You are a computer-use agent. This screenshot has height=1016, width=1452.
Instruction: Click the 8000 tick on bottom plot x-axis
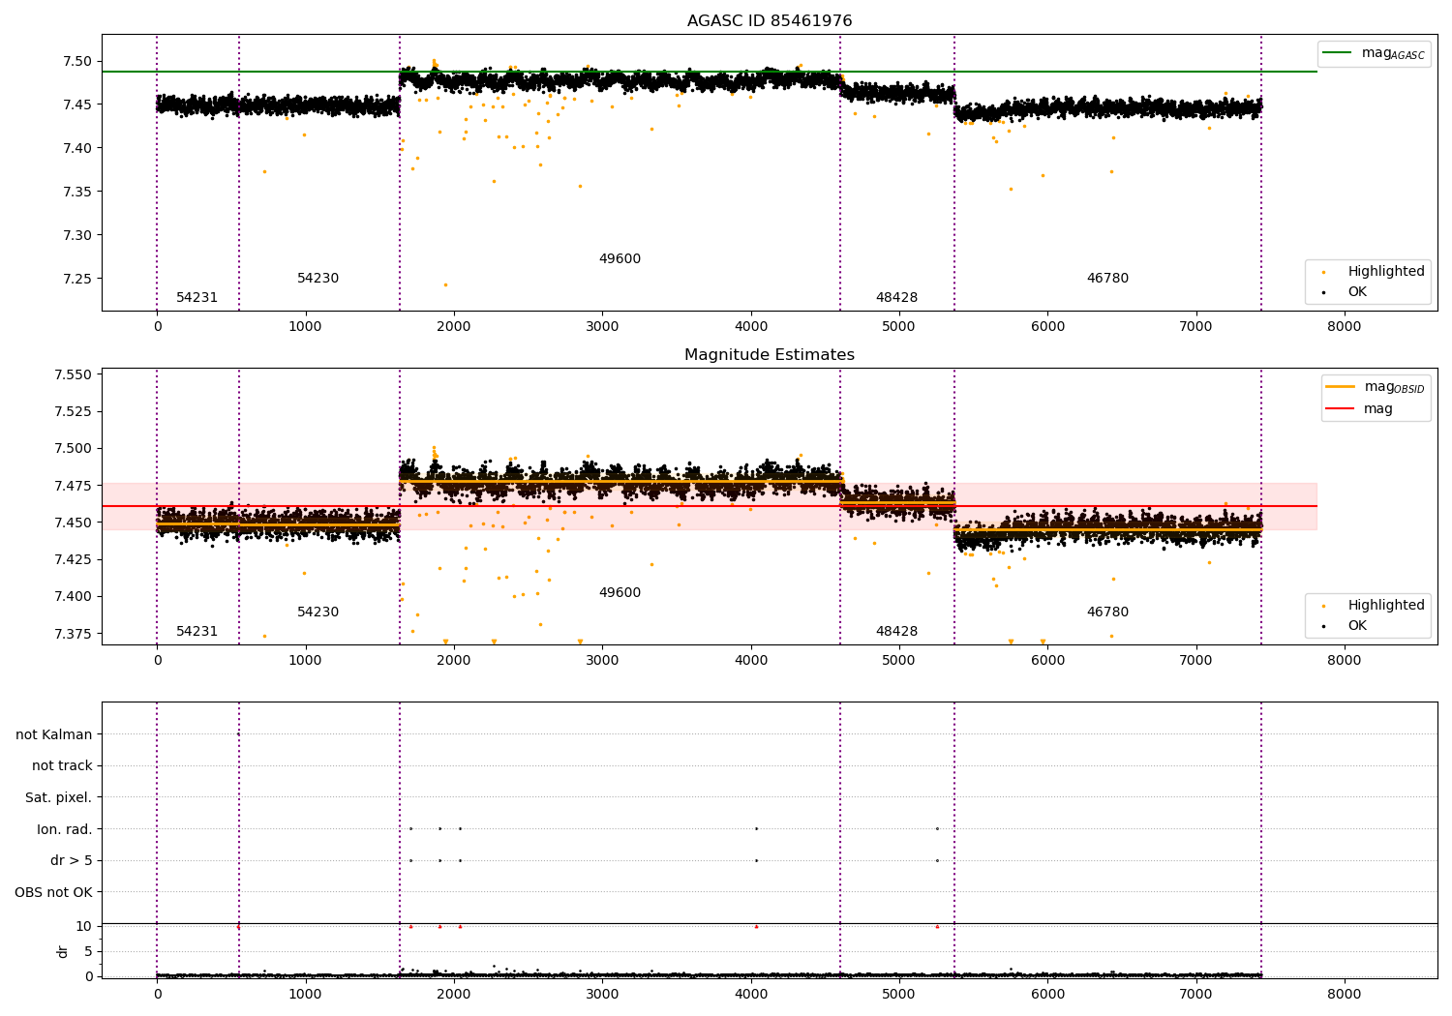point(1344,994)
